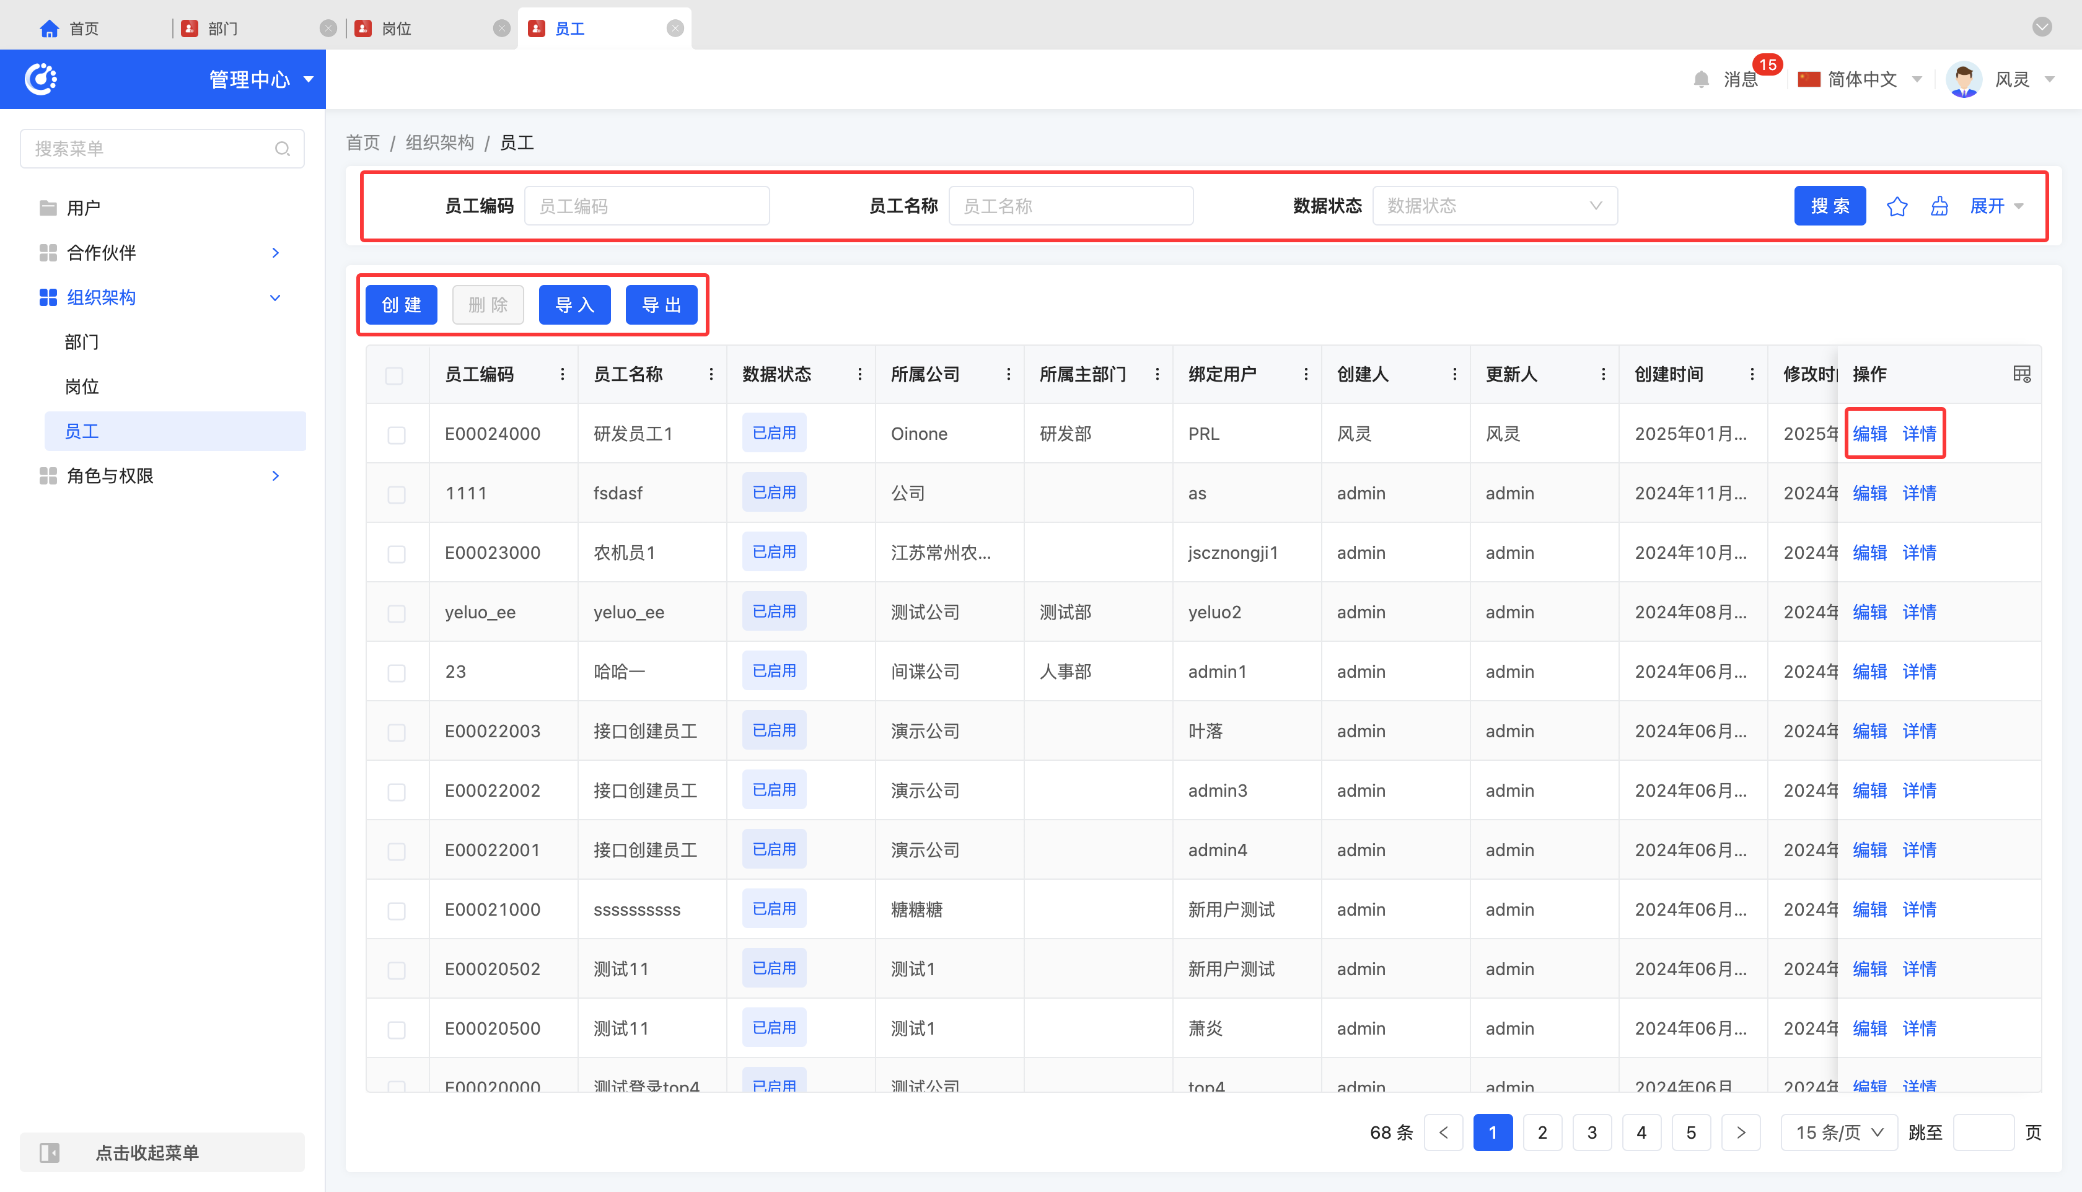The height and width of the screenshot is (1192, 2082).
Task: Click the 员工名称 search input field
Action: [1070, 206]
